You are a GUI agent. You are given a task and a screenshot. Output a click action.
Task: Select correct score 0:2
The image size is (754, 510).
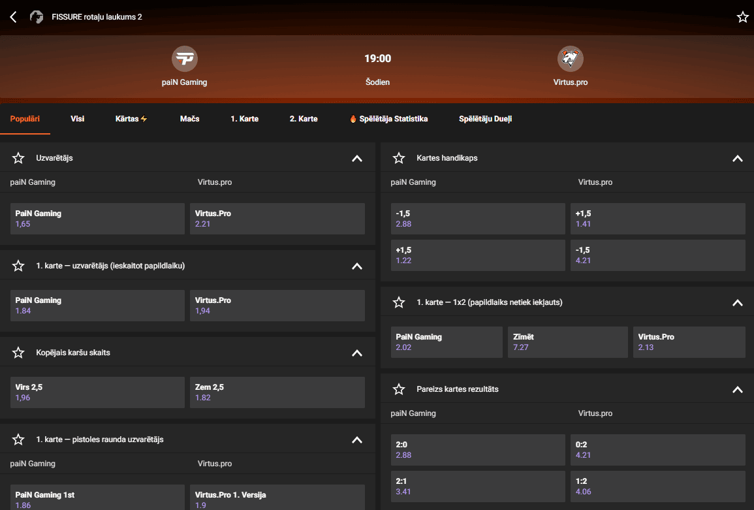point(658,450)
